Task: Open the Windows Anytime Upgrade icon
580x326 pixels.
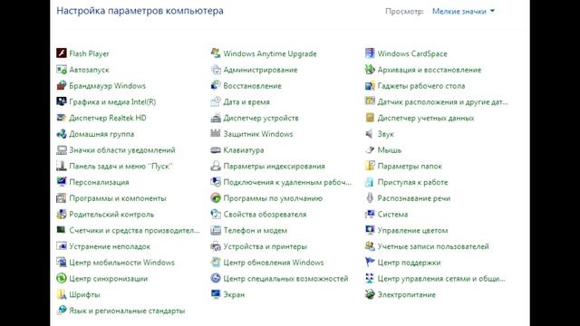Action: click(x=216, y=53)
